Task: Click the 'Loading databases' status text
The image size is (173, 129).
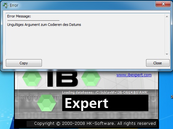Action: pyautogui.click(x=105, y=92)
